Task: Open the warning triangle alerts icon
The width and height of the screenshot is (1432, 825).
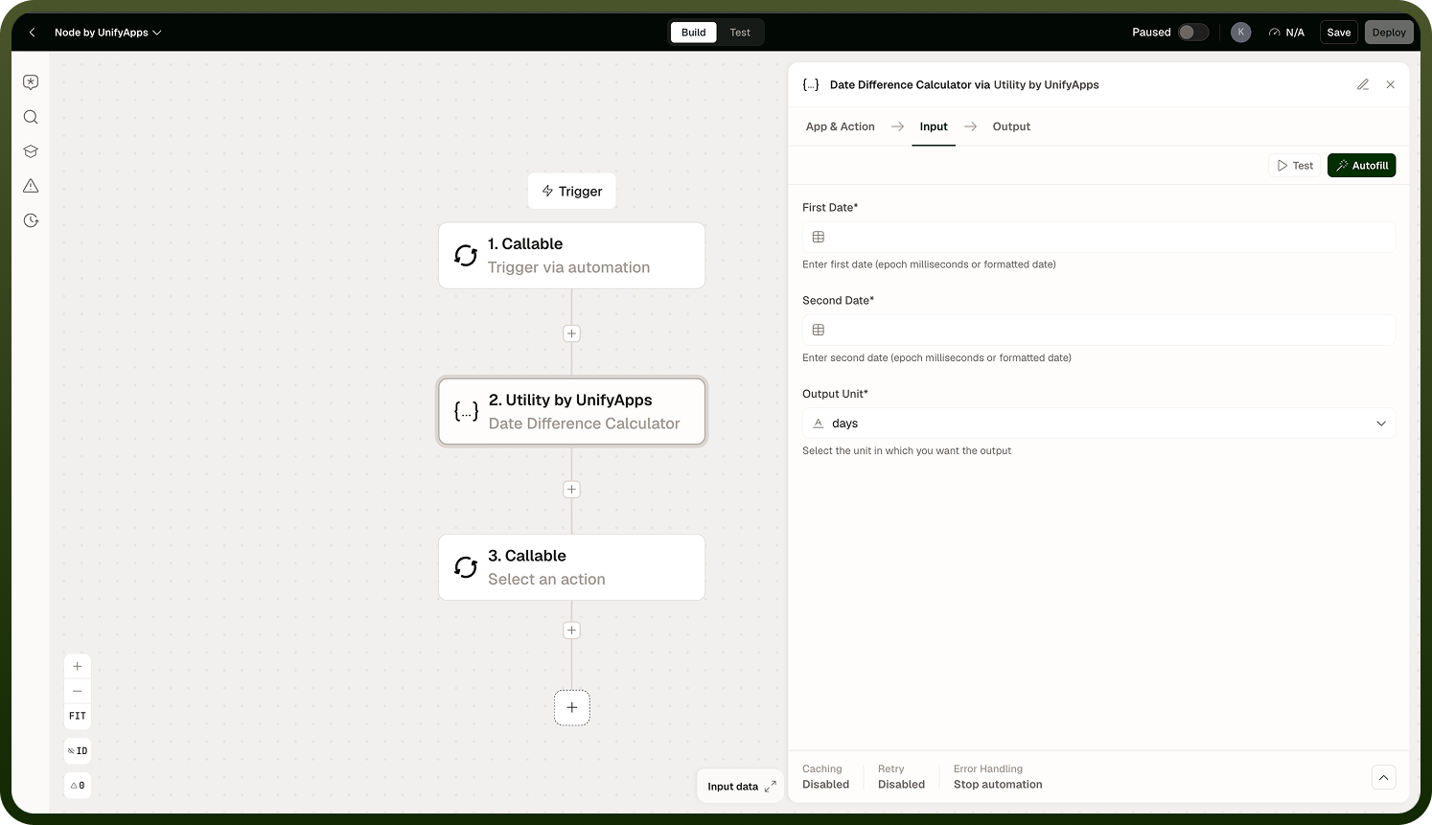Action: tap(31, 186)
